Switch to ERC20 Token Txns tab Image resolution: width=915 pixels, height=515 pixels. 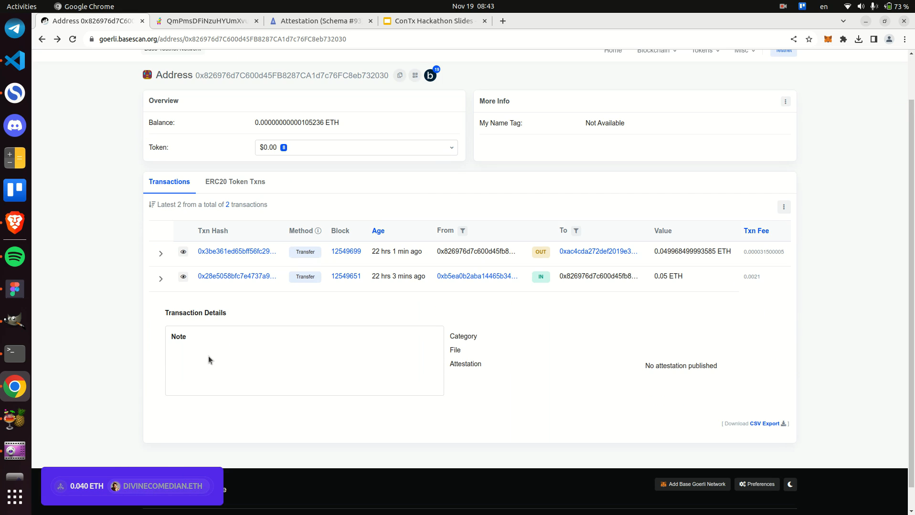click(x=235, y=182)
